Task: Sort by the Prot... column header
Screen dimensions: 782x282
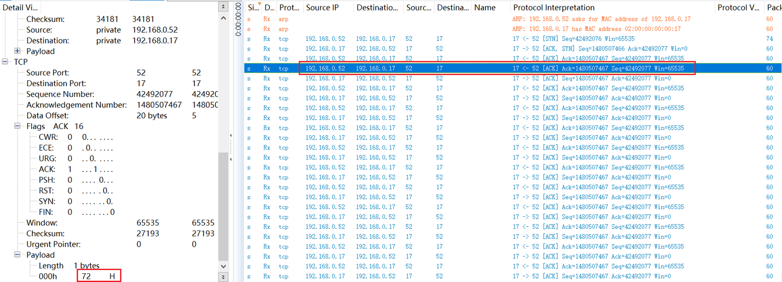Action: [x=289, y=8]
